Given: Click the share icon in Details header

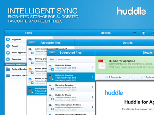Looking at the screenshot, I should pyautogui.click(x=134, y=33).
